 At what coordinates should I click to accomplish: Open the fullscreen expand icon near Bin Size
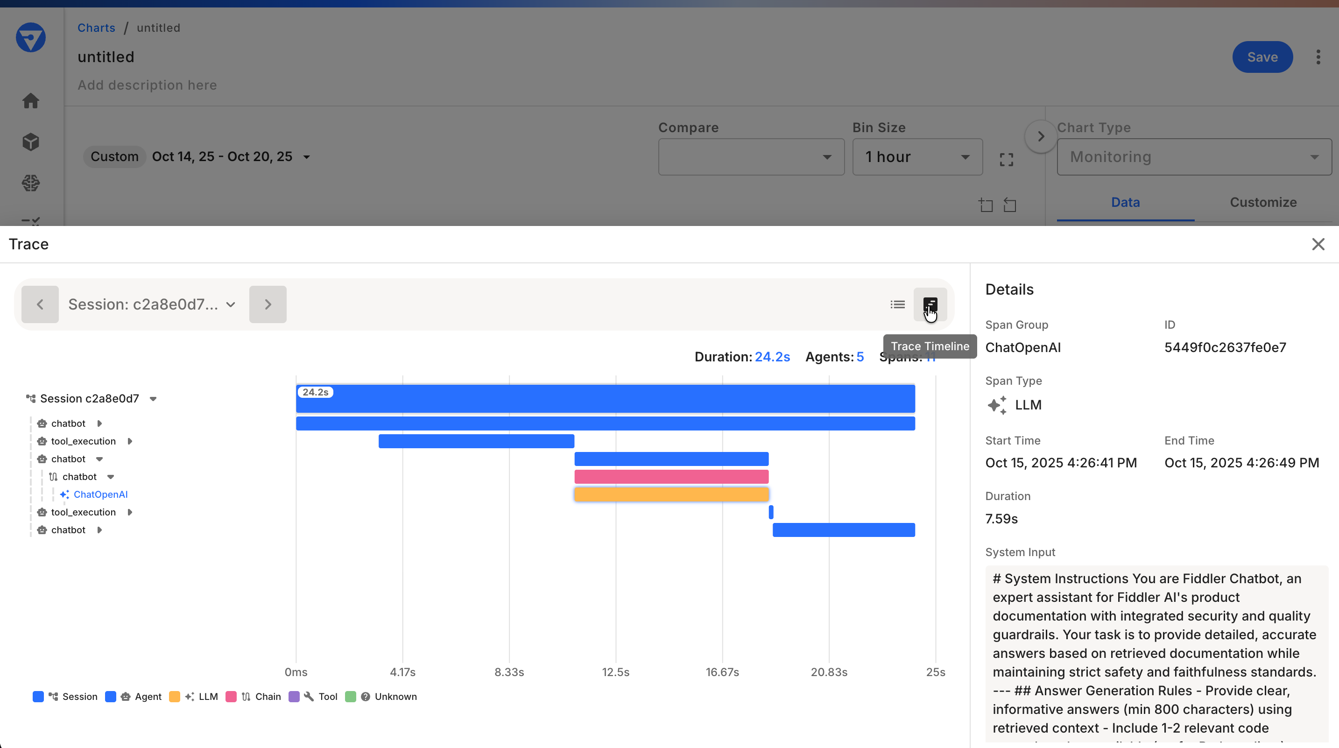click(1006, 159)
